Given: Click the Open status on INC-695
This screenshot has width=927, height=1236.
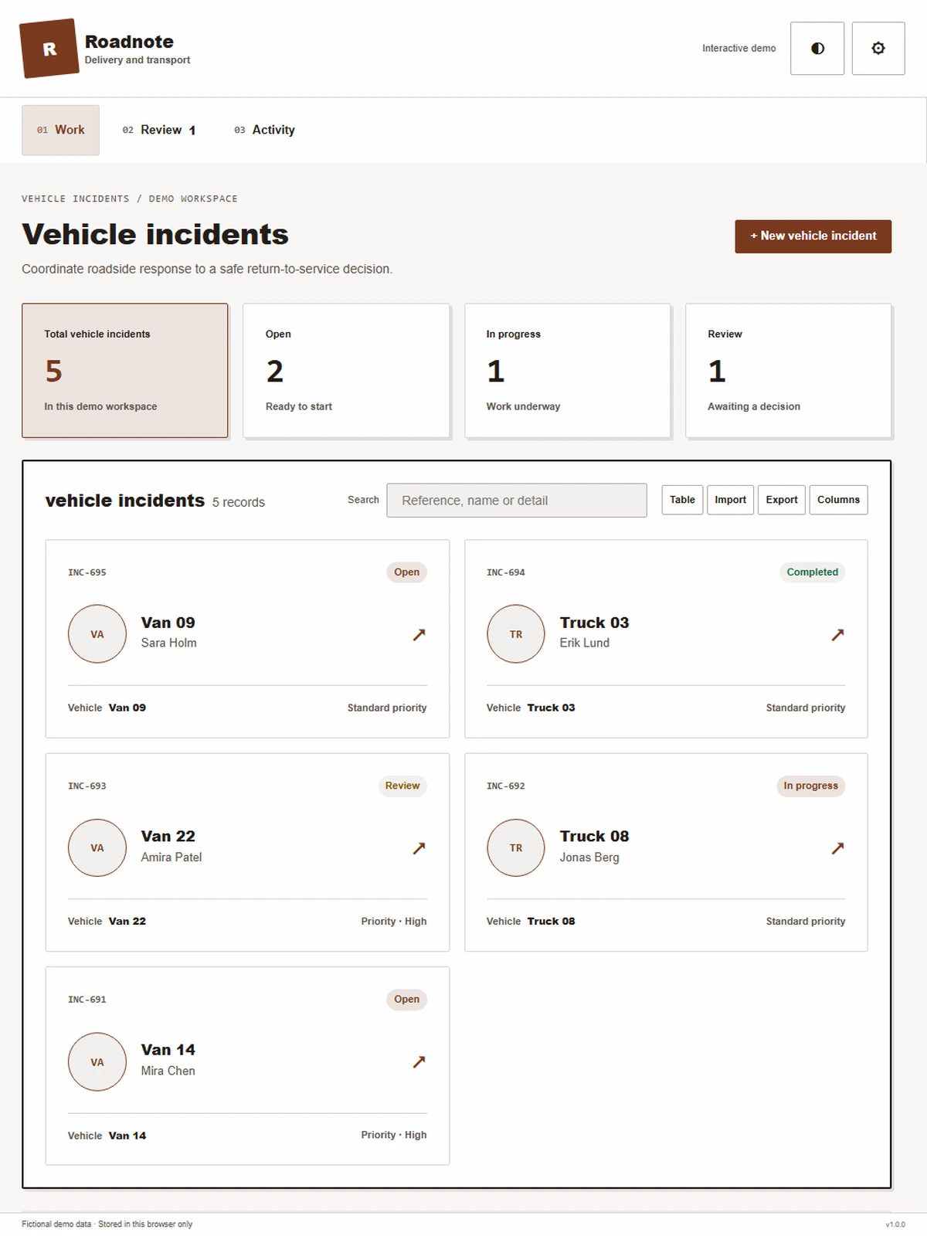Looking at the screenshot, I should pos(406,572).
